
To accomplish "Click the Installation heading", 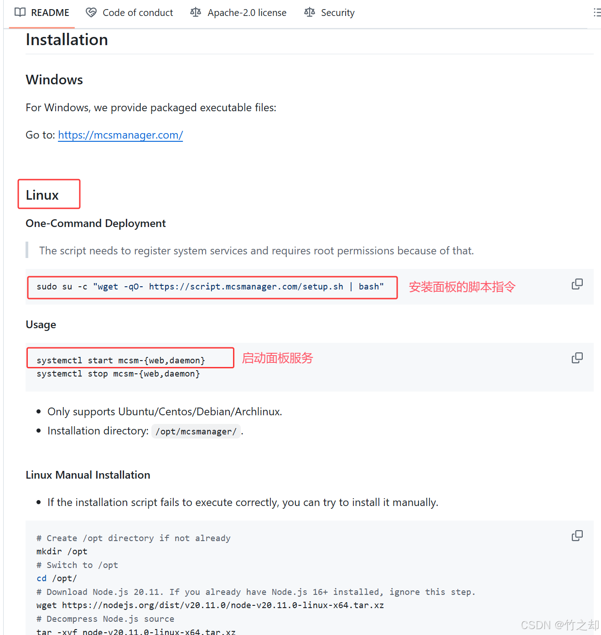I will coord(67,40).
